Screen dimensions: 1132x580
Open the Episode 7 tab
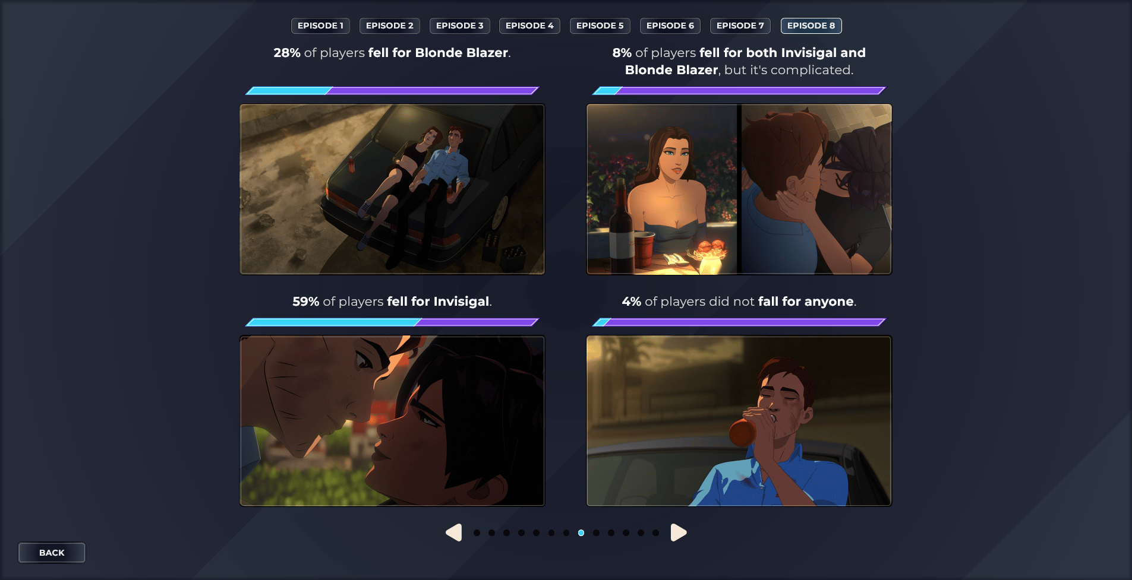coord(740,26)
